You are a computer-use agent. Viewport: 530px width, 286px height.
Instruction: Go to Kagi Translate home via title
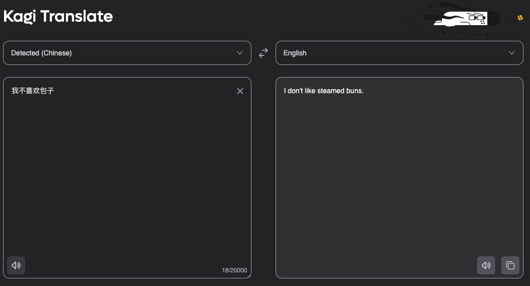(x=58, y=17)
